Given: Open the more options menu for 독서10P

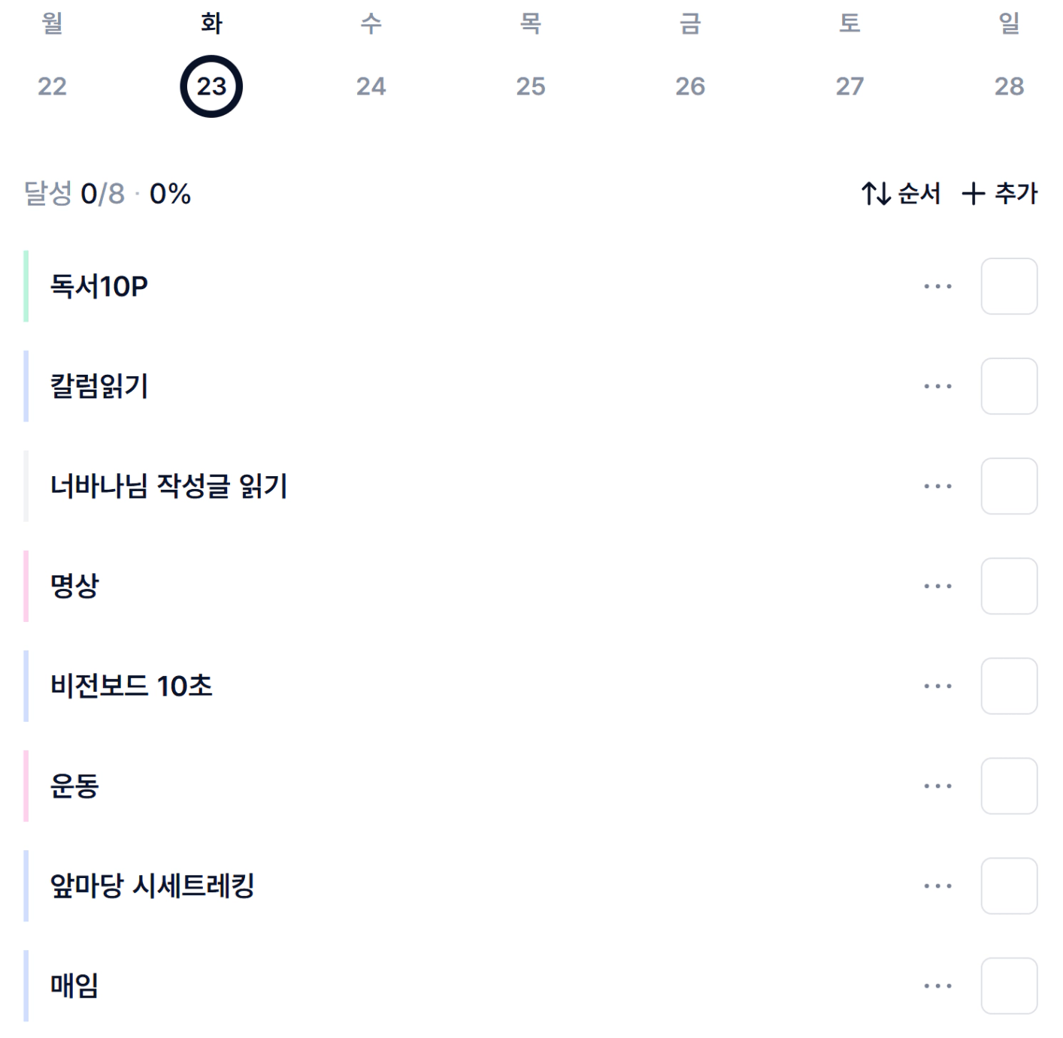Looking at the screenshot, I should point(937,286).
